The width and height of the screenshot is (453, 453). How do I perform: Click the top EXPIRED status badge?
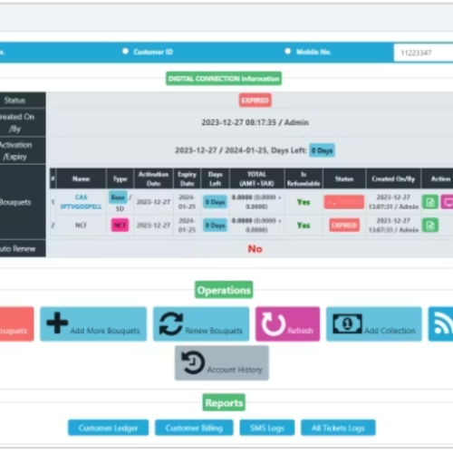[x=255, y=101]
